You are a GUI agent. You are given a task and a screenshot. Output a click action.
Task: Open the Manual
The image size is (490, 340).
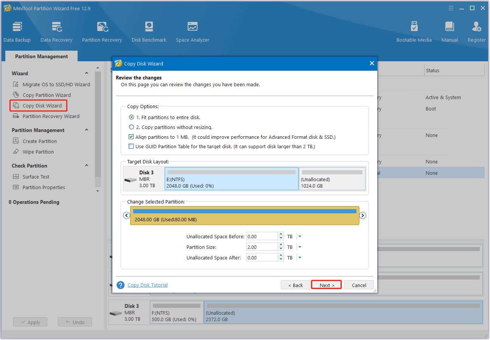point(450,32)
